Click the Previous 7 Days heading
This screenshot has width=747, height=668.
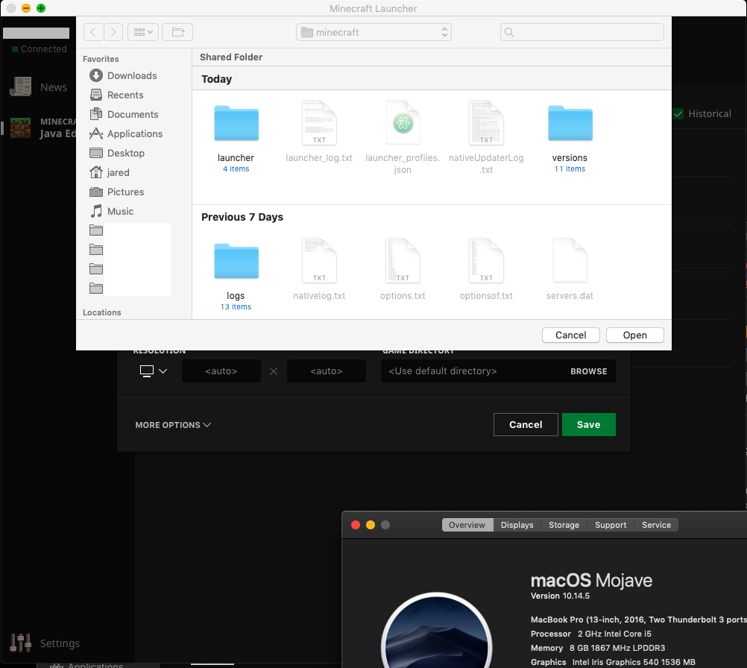(x=242, y=217)
